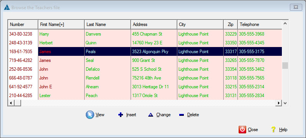The height and width of the screenshot is (138, 306).
Task: Click the blue plus Insert icon
Action: point(121,115)
